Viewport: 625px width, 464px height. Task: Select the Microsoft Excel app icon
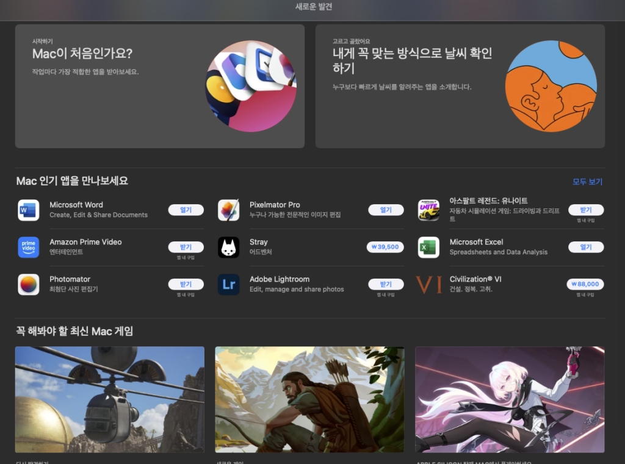pyautogui.click(x=428, y=248)
